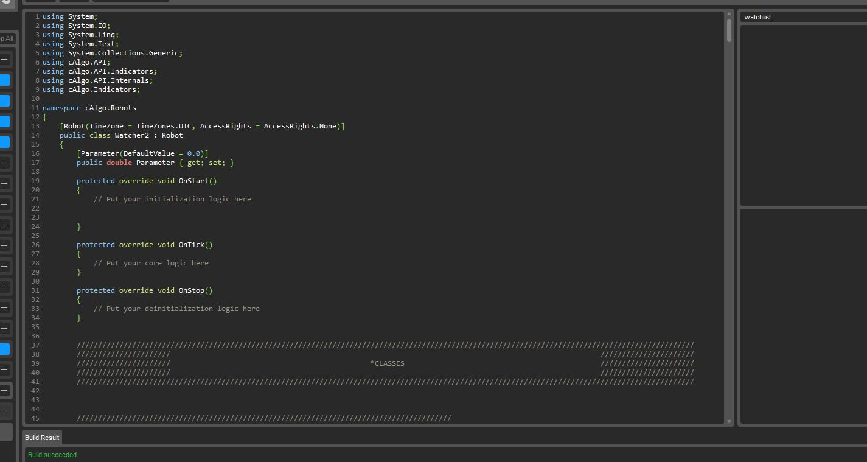Click the second plus icon in the left sidebar

(x=5, y=163)
